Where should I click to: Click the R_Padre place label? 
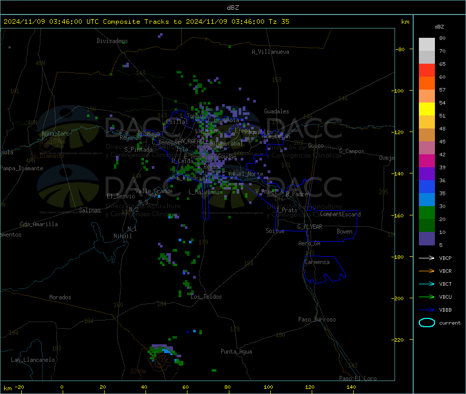click(x=297, y=194)
